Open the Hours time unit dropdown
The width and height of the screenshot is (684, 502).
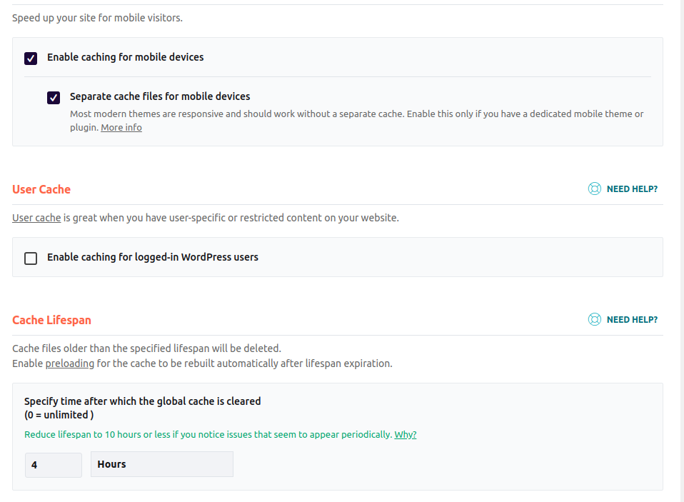(x=161, y=464)
